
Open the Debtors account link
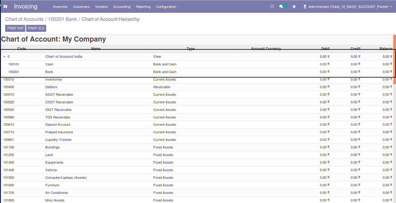pos(51,87)
